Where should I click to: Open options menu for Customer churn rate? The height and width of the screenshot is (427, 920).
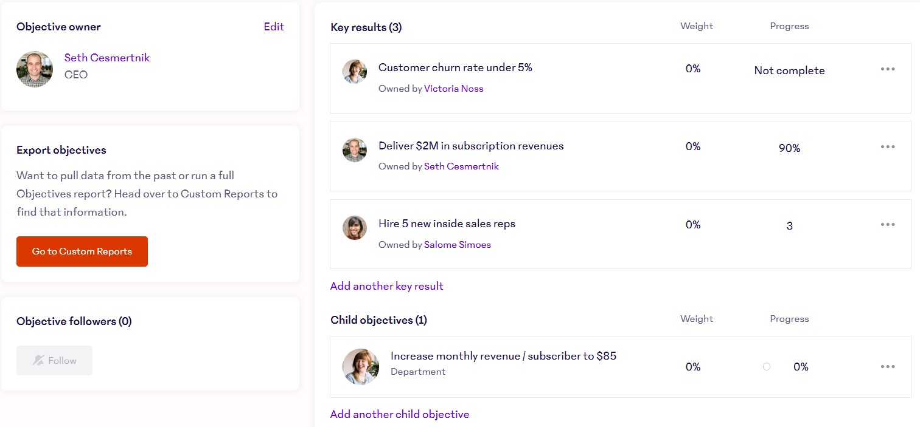[887, 69]
